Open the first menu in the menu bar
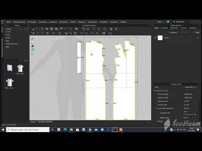 [x=9, y=22]
